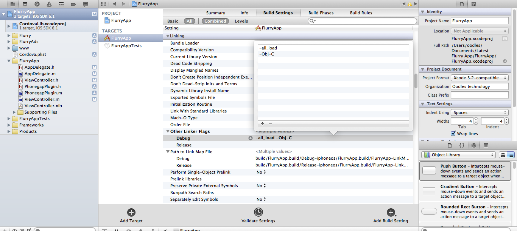Select Combined view mode
Screen dimensions: 517x231
tap(215, 21)
